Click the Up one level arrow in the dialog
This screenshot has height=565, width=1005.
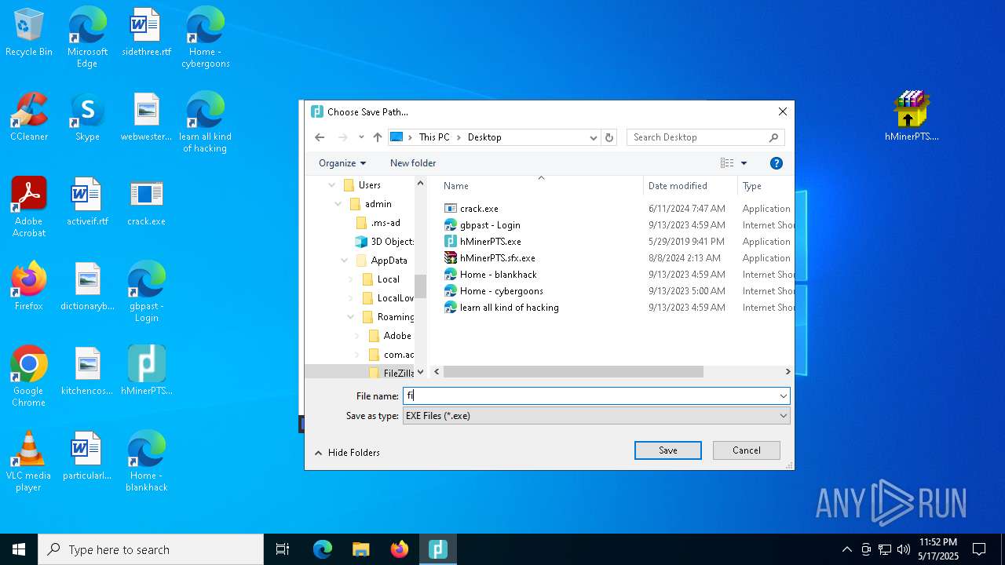pyautogui.click(x=378, y=137)
